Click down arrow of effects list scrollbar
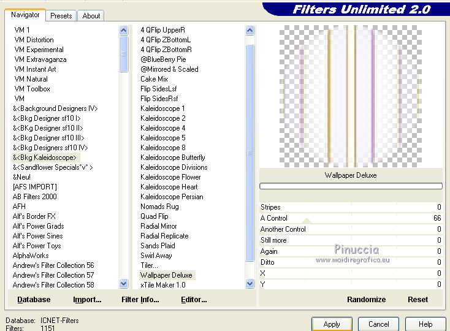The height and width of the screenshot is (331, 450). pos(250,284)
